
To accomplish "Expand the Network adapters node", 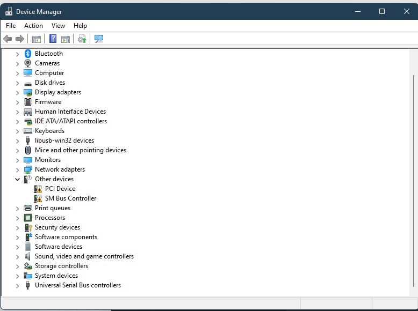I will click(x=17, y=169).
